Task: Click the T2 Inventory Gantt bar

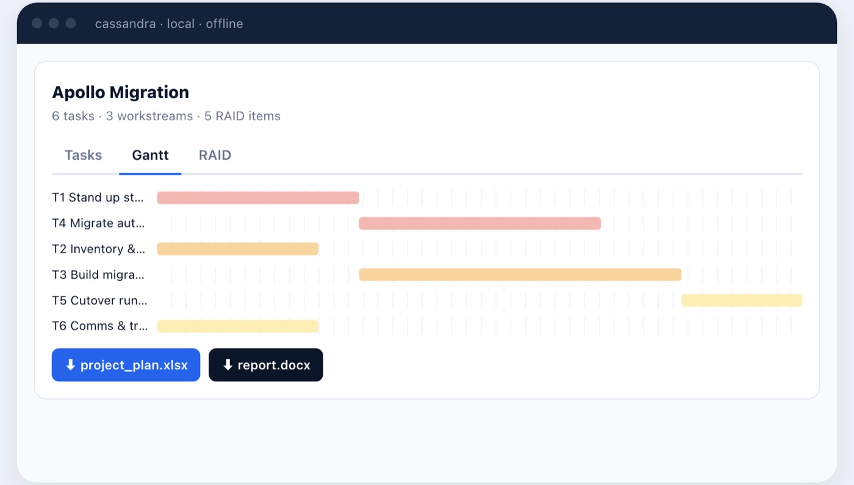Action: point(238,249)
